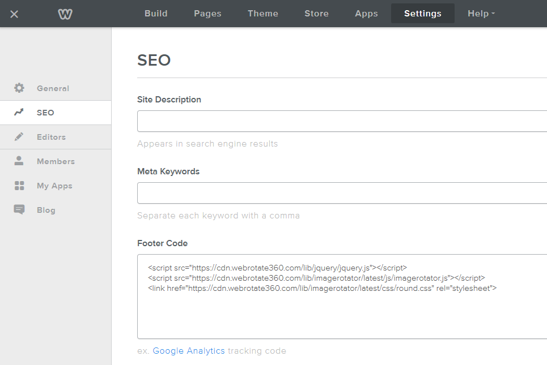
Task: Click the Editors pencil icon
Action: (19, 136)
